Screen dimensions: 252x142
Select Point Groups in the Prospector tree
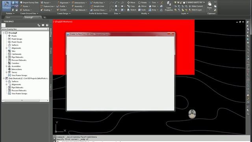click(x=17, y=39)
